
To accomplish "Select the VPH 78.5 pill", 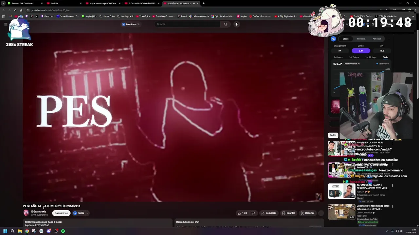I will point(382,51).
